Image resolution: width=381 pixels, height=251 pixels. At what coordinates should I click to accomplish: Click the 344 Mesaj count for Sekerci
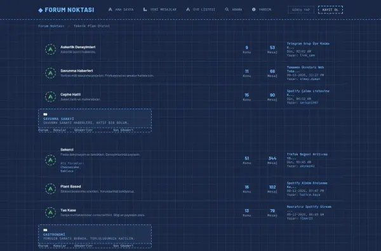coord(272,158)
